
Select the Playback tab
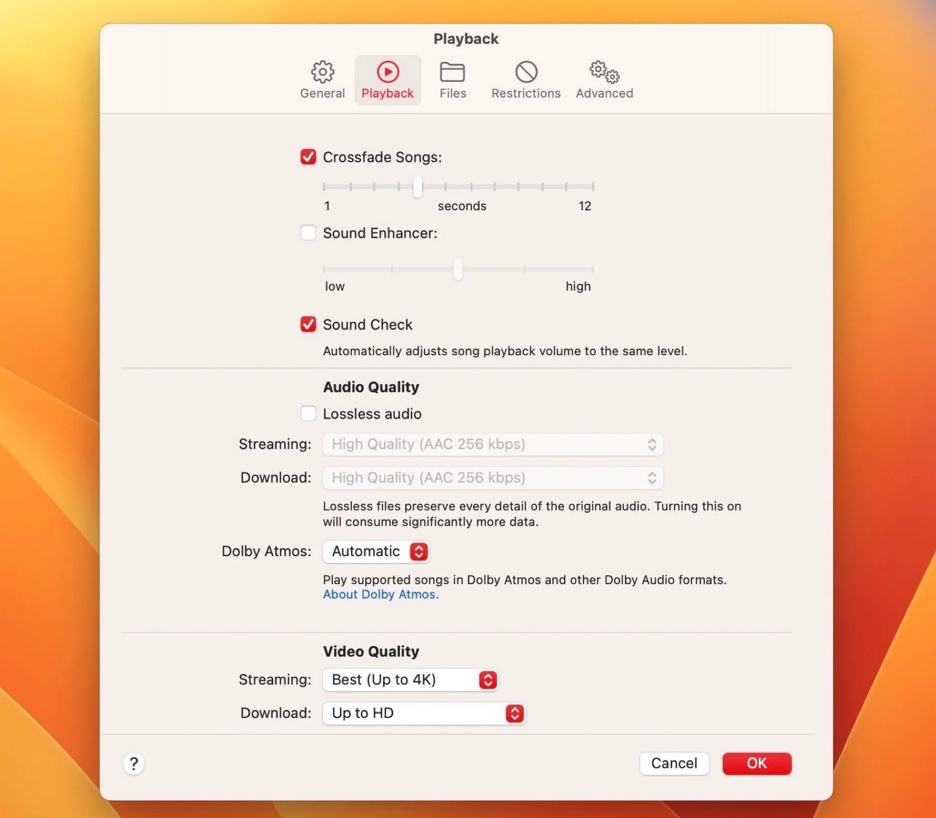[387, 80]
